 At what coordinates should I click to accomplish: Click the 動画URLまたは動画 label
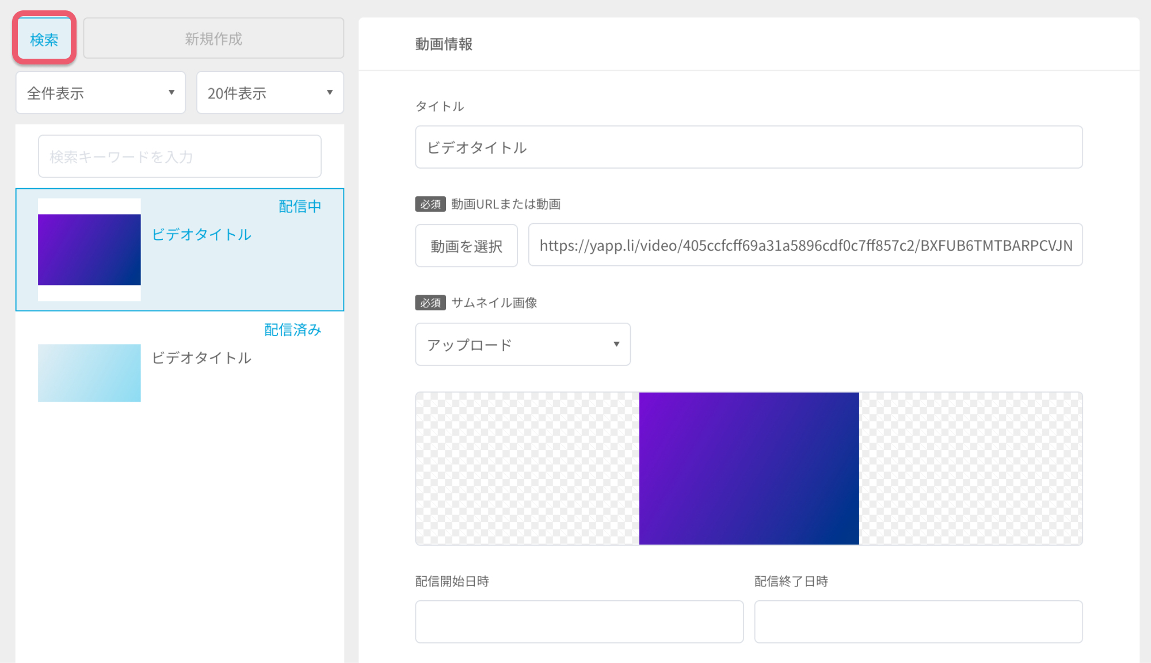[506, 204]
